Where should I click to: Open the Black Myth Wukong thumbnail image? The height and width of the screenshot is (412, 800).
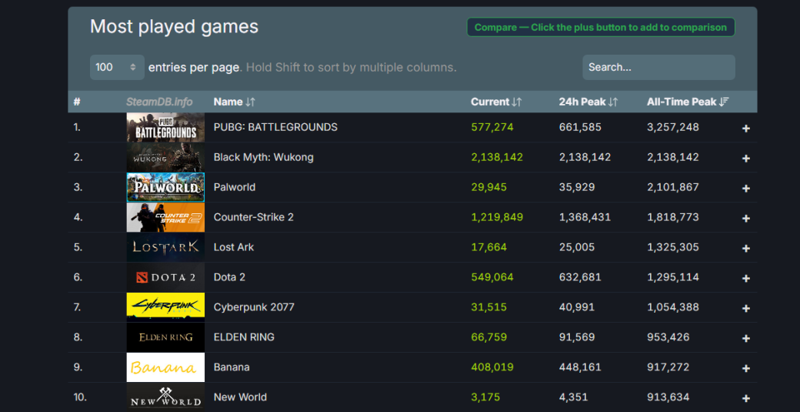click(x=165, y=157)
